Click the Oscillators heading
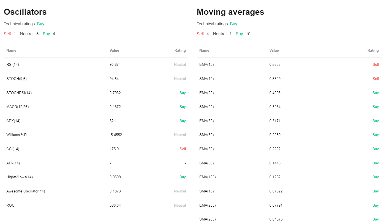The image size is (384, 223). click(25, 12)
